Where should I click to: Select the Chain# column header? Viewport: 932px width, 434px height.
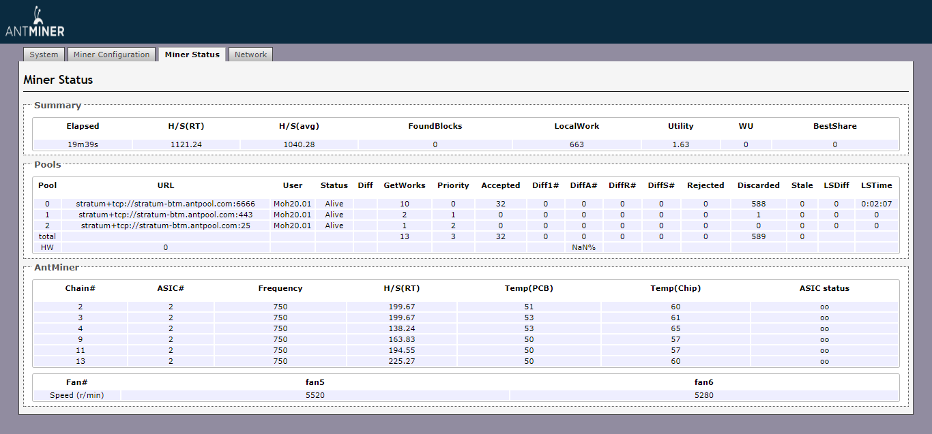tap(81, 288)
